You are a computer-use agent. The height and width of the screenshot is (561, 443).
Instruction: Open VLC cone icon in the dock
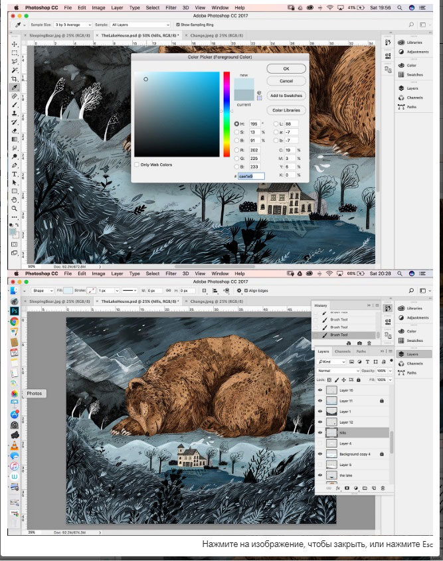[x=15, y=445]
